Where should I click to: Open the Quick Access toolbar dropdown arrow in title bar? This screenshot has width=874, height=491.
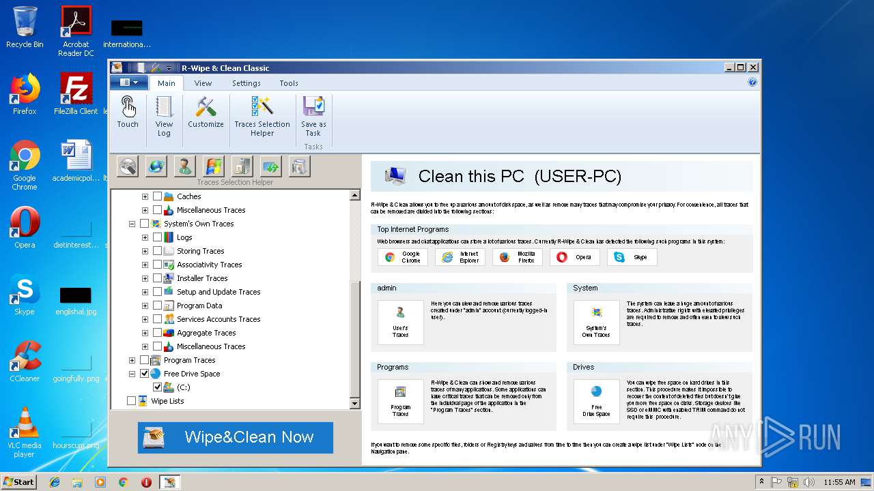[169, 68]
